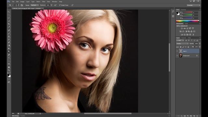The height and width of the screenshot is (117, 208).
Task: Hide Layer 1 using eye icon
Action: (x=177, y=51)
